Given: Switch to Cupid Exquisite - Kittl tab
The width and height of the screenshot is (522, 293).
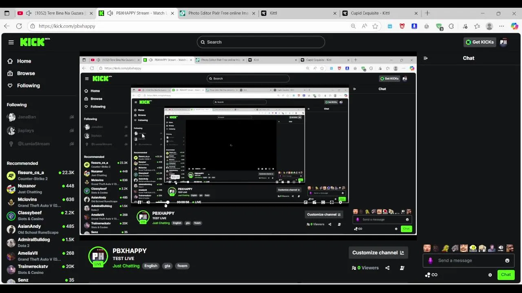Looking at the screenshot, I should click(x=380, y=13).
